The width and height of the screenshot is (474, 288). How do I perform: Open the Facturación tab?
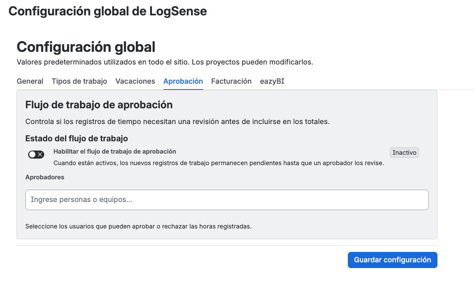click(x=231, y=81)
